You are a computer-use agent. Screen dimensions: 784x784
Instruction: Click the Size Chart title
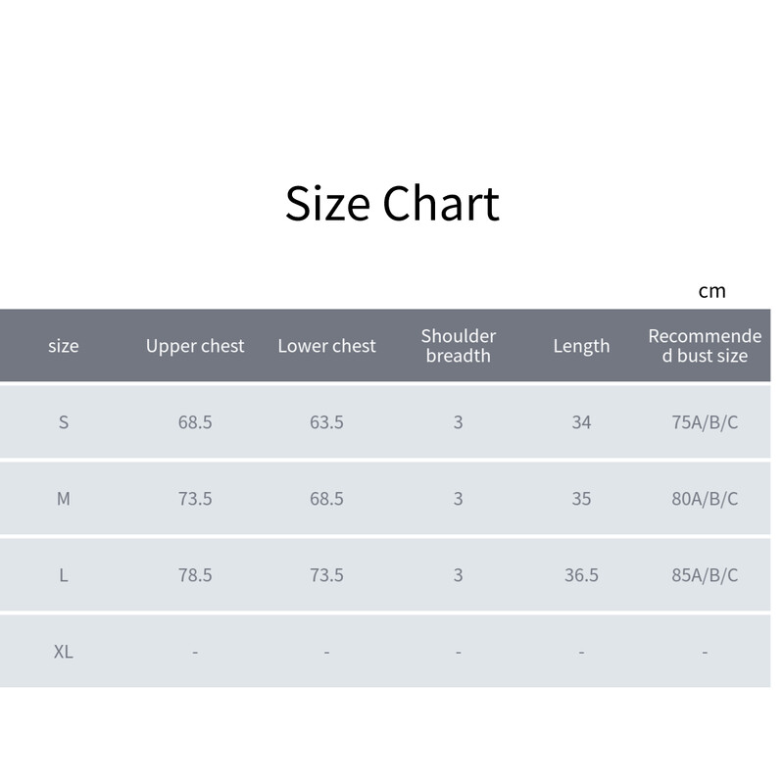392,203
